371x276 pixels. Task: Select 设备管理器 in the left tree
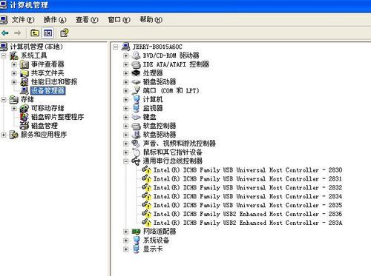tap(48, 90)
